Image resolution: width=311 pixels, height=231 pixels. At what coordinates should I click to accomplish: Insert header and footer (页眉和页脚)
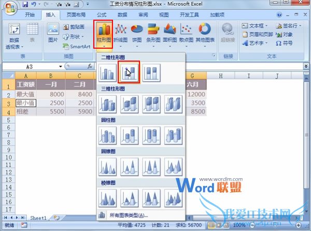(258, 35)
